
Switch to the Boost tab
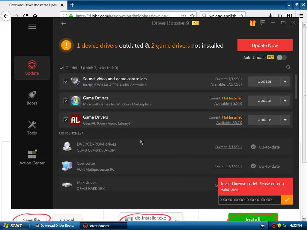32,98
